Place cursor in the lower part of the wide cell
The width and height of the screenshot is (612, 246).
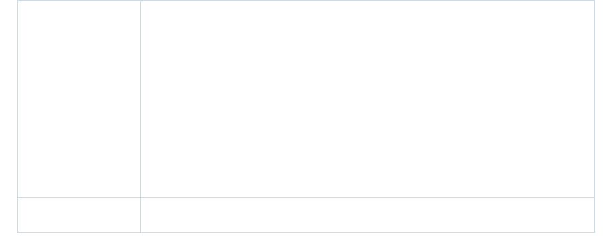(367, 156)
